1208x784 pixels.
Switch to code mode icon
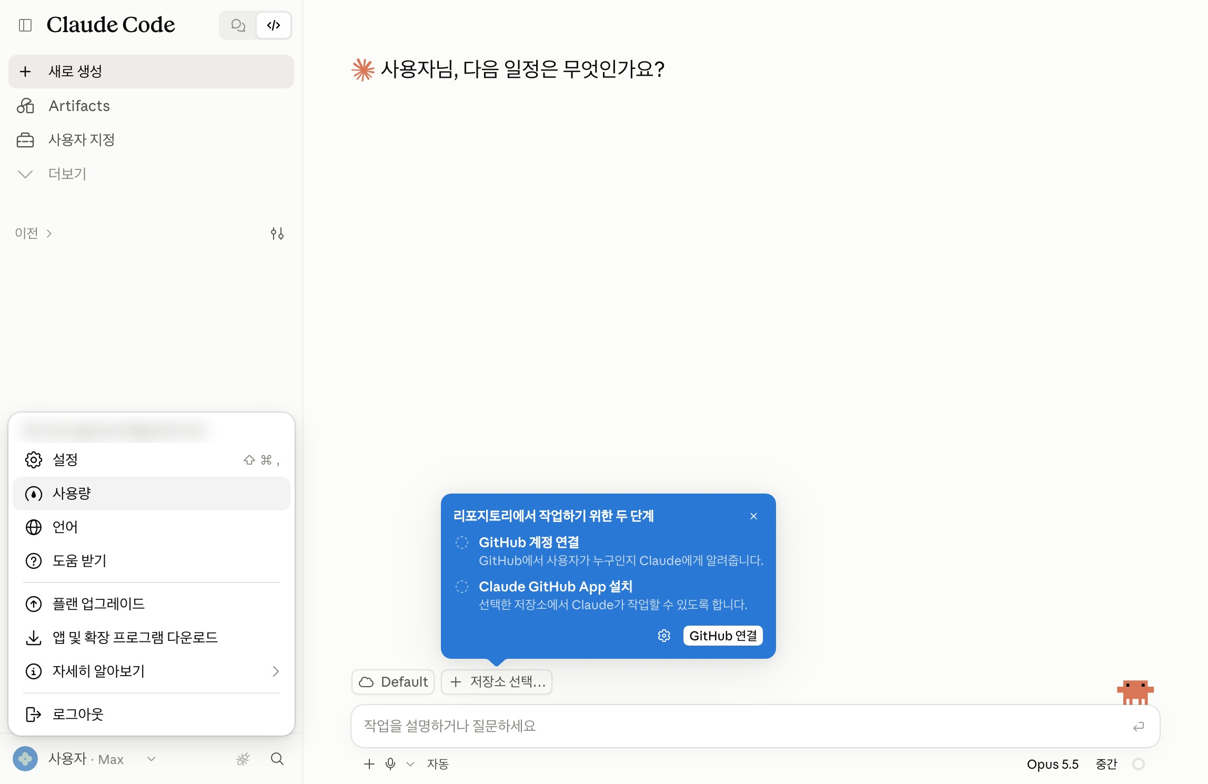click(x=274, y=25)
